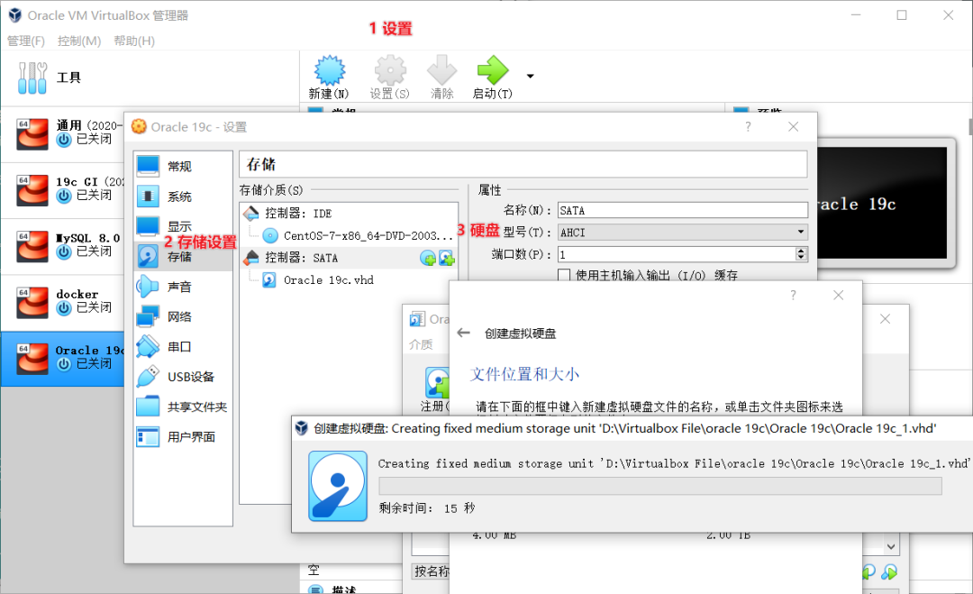Click help ? button in Oracle 19c 设置 dialog

748,126
